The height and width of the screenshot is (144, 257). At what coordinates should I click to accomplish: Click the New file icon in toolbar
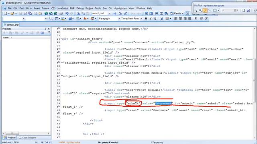coord(5,13)
